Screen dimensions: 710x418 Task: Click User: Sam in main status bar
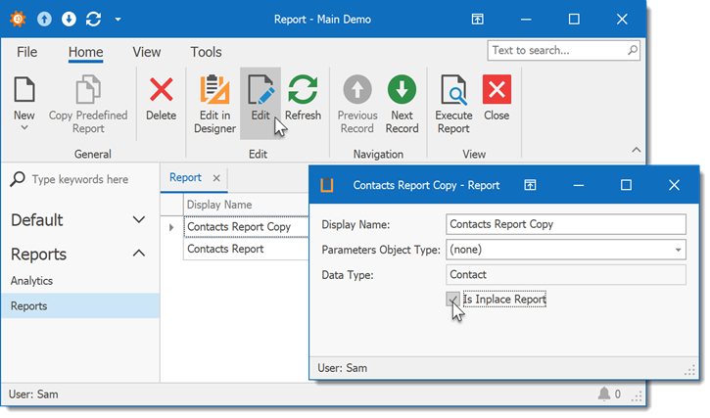[x=33, y=394]
